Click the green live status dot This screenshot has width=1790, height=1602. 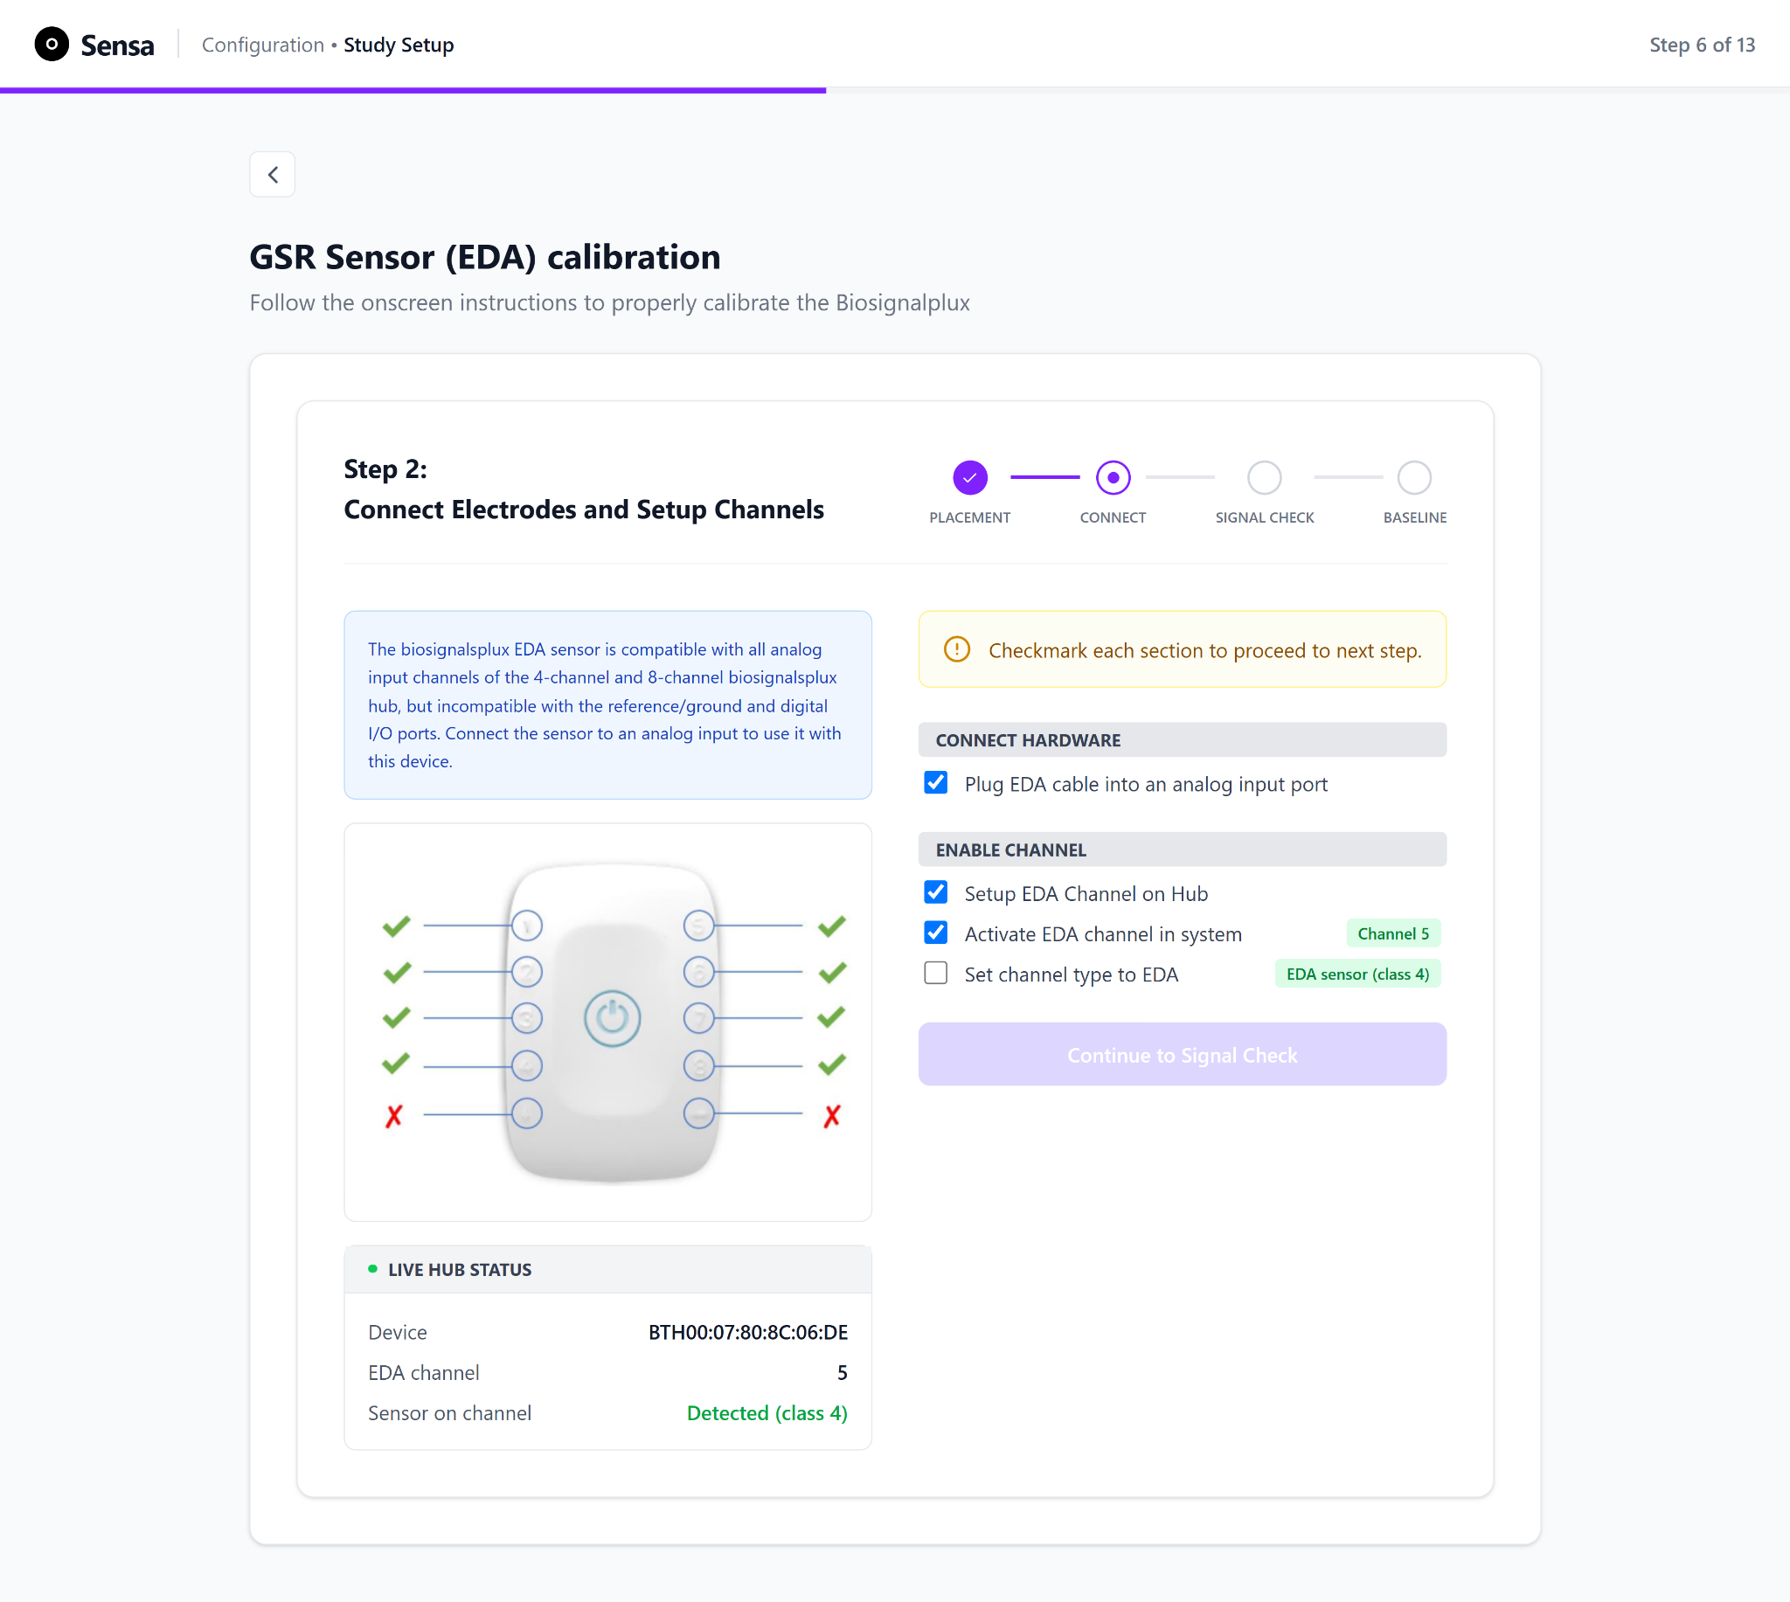click(x=373, y=1269)
